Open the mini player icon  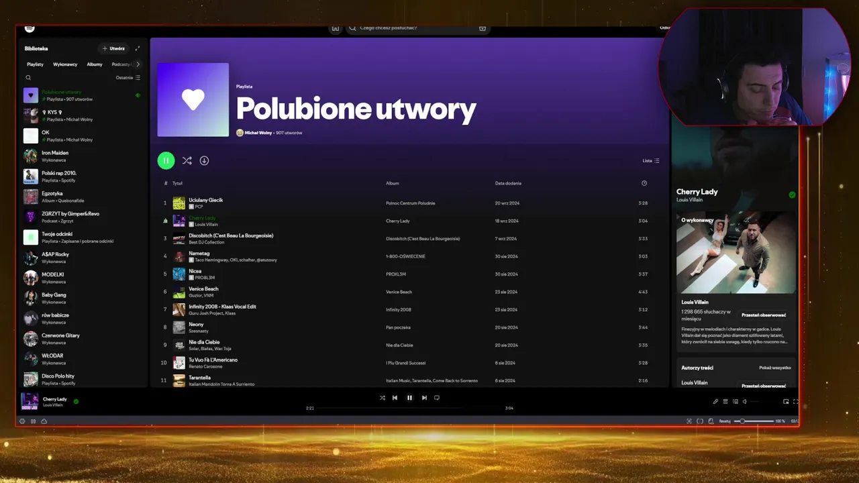click(x=786, y=402)
